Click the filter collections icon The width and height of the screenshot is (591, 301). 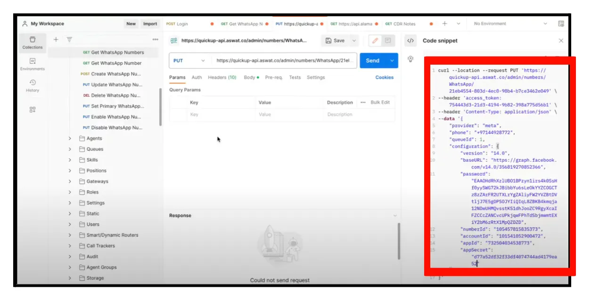(x=69, y=40)
